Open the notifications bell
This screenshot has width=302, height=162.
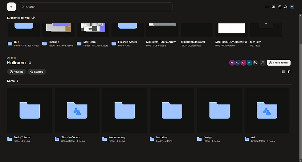286,7
